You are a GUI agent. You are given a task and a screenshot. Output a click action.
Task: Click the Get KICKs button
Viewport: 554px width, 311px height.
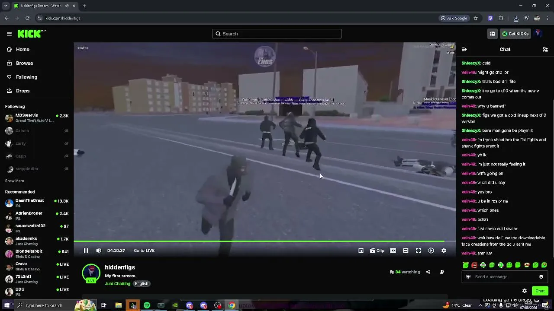(x=515, y=34)
